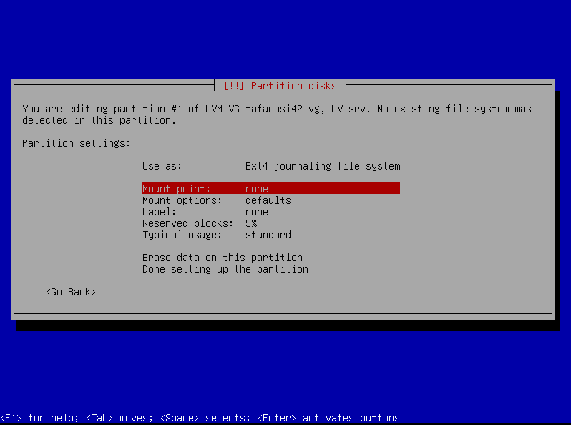Viewport: 571px width, 425px height.
Task: Select "Done setting up the partition"
Action: pos(225,269)
